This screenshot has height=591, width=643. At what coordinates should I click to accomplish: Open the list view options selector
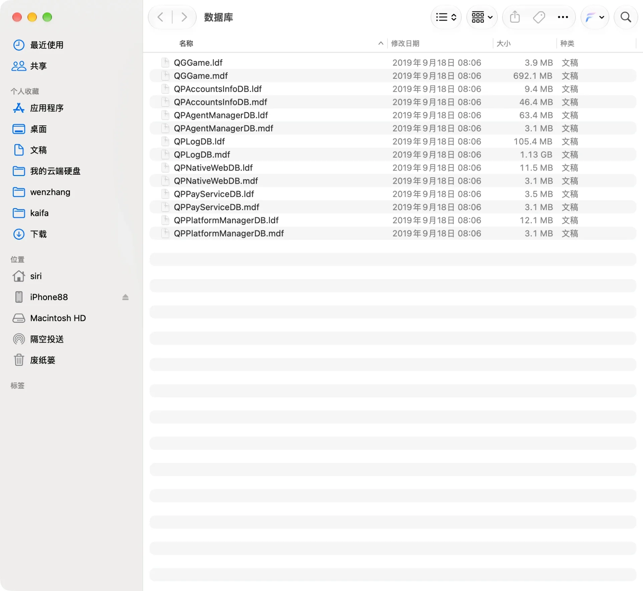tap(446, 17)
